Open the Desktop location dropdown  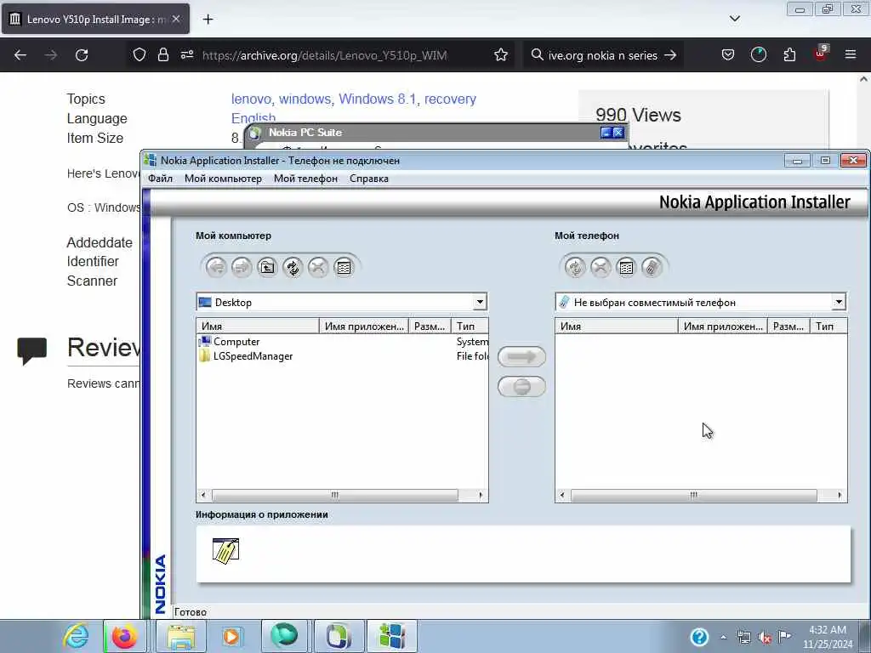click(x=480, y=302)
